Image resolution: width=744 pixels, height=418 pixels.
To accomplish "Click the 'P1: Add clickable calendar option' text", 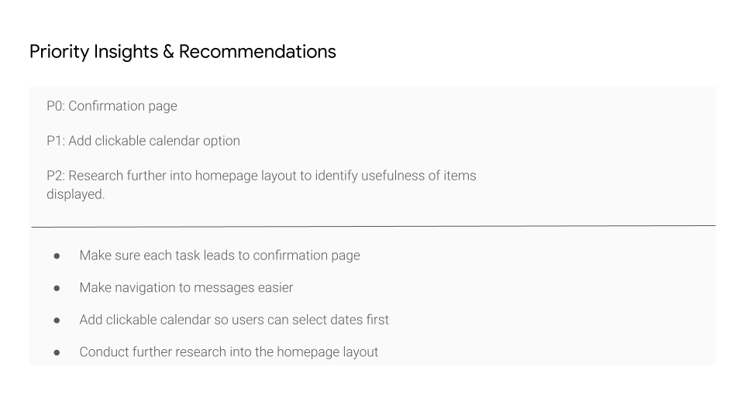I will tap(143, 141).
